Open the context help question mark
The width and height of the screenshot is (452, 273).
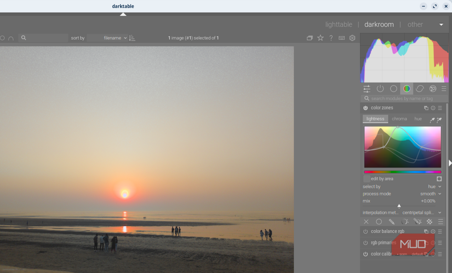coord(331,38)
